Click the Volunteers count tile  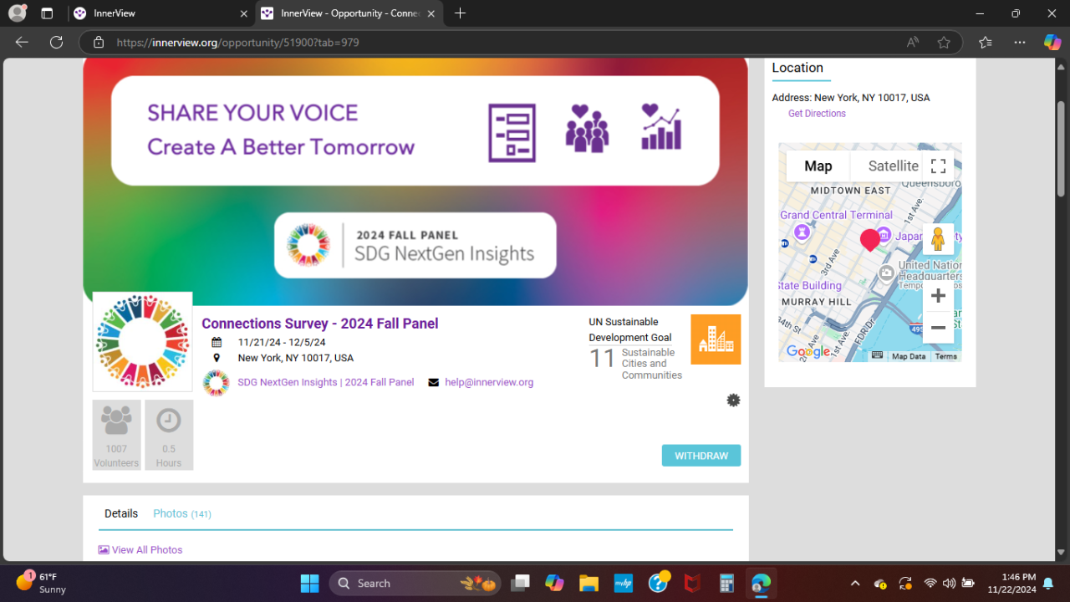[116, 435]
